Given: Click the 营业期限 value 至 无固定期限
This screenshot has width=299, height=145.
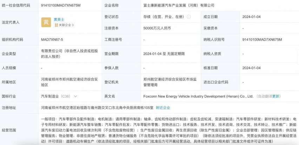Looking at the screenshot, I should coord(164,54).
